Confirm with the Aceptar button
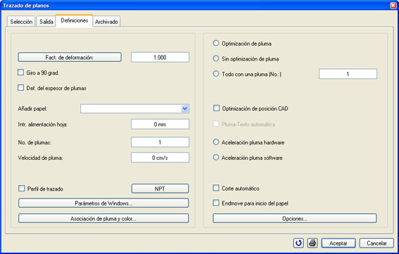This screenshot has height=254, width=399. 338,243
